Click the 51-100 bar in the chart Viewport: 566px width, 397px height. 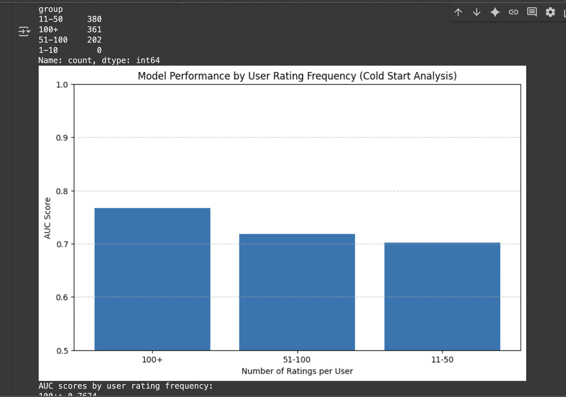click(x=297, y=292)
